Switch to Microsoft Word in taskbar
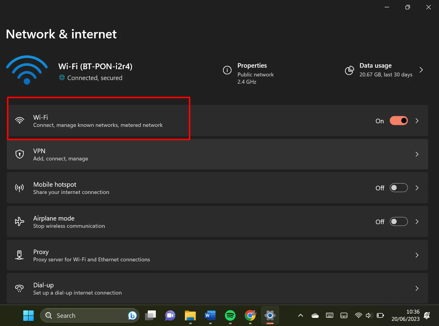The image size is (439, 326). coord(210,315)
